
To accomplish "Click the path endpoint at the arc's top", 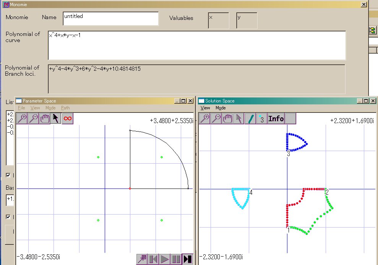I will click(130, 130).
